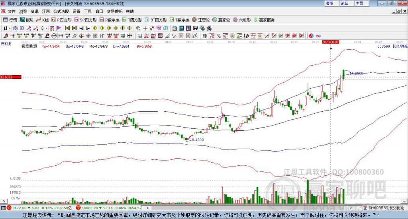Open the 设置 menu

tap(76, 12)
